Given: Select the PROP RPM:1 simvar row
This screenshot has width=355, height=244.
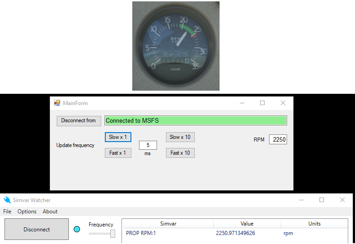Looking at the screenshot, I should 141,233.
